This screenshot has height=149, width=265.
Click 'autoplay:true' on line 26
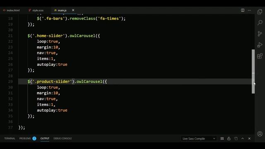tap(52, 65)
